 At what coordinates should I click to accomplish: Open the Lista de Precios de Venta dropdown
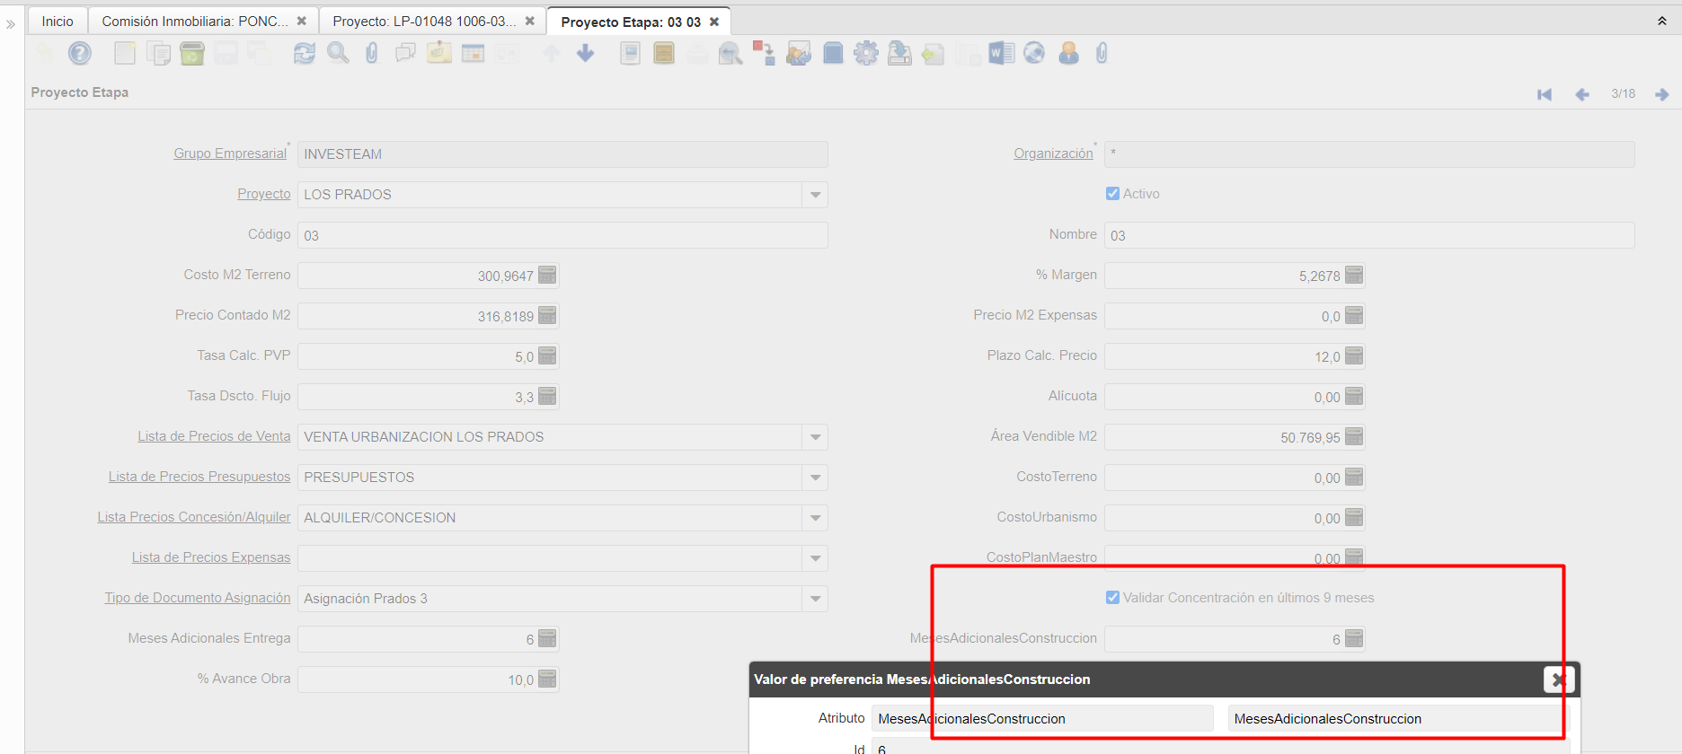click(815, 437)
